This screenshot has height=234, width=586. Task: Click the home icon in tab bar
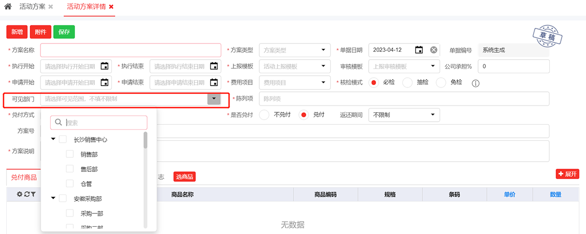click(x=8, y=7)
